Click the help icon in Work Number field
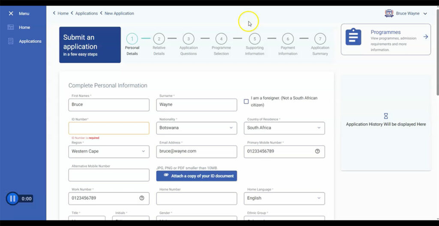Viewport: 439px width, 226px height. click(142, 198)
